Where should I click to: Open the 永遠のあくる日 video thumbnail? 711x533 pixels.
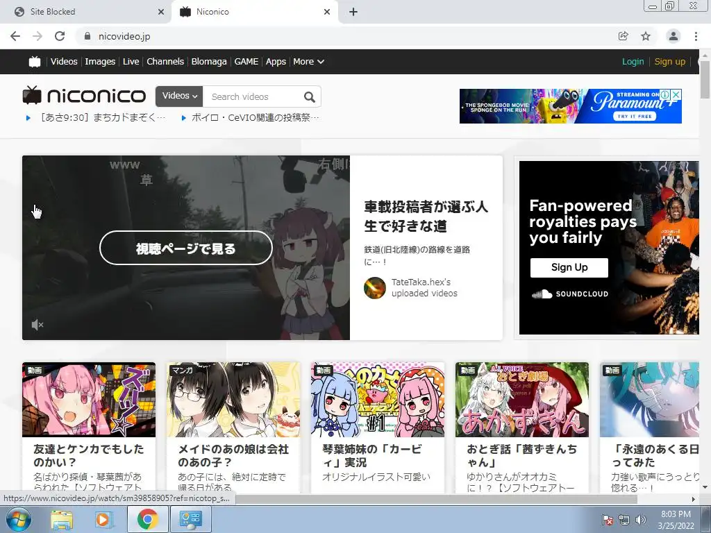click(x=649, y=400)
